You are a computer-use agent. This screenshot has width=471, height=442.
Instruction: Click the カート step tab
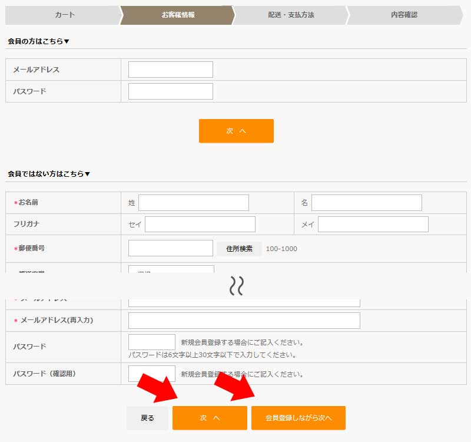point(64,15)
